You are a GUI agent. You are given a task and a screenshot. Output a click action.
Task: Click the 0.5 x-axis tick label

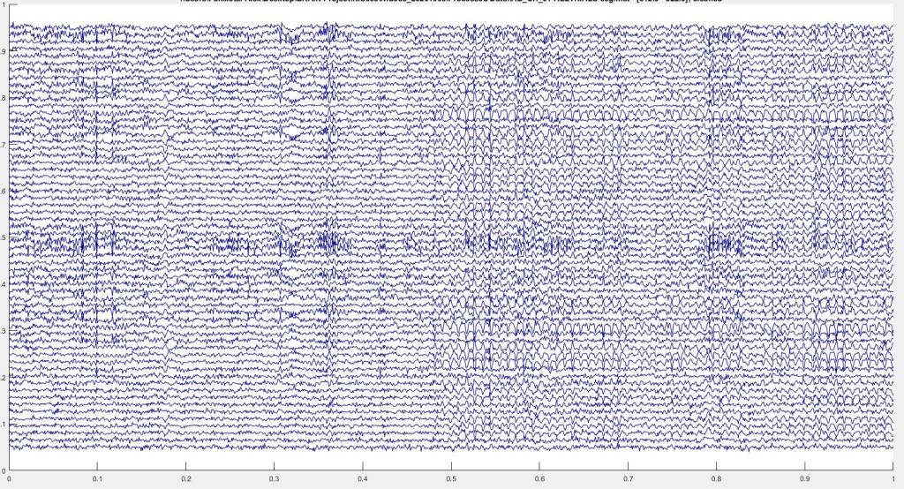pyautogui.click(x=450, y=480)
